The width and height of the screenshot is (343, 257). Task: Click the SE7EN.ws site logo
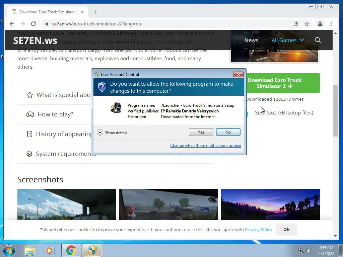(35, 40)
